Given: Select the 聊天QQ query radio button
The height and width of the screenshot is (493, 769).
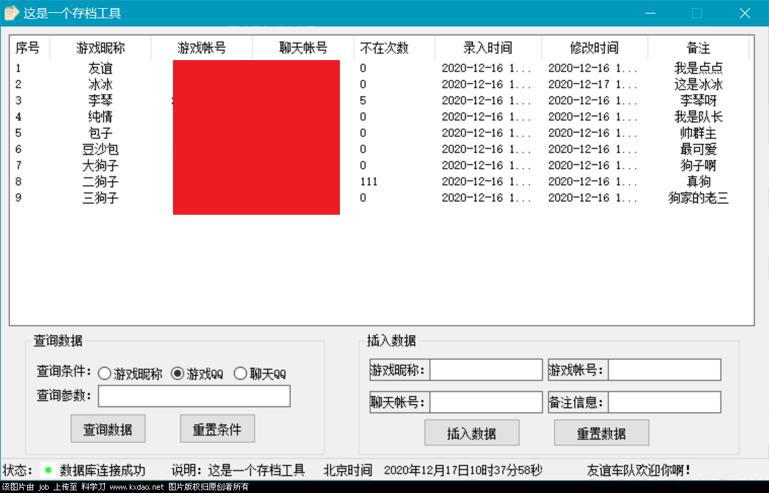Looking at the screenshot, I should click(x=241, y=373).
